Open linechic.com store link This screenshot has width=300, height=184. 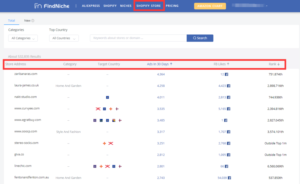23,166
